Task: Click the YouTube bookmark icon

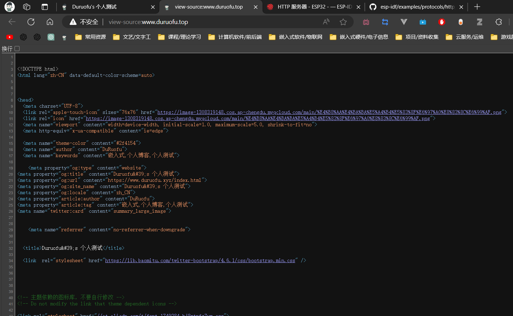Action: 10,37
